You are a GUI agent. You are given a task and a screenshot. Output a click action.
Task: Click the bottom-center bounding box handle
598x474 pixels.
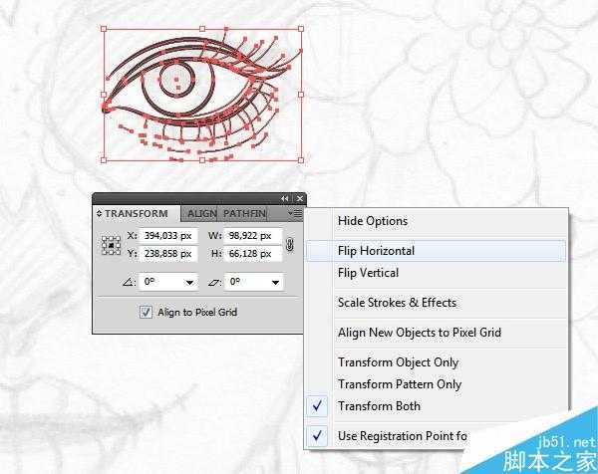point(202,160)
